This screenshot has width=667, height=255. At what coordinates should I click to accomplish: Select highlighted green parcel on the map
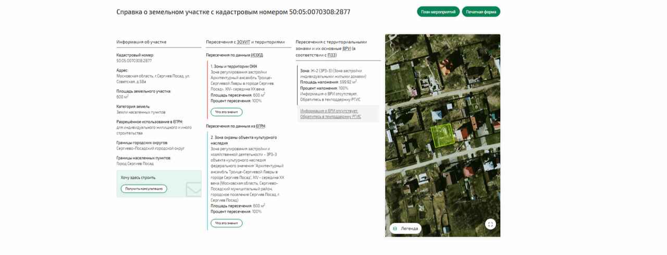(443, 136)
